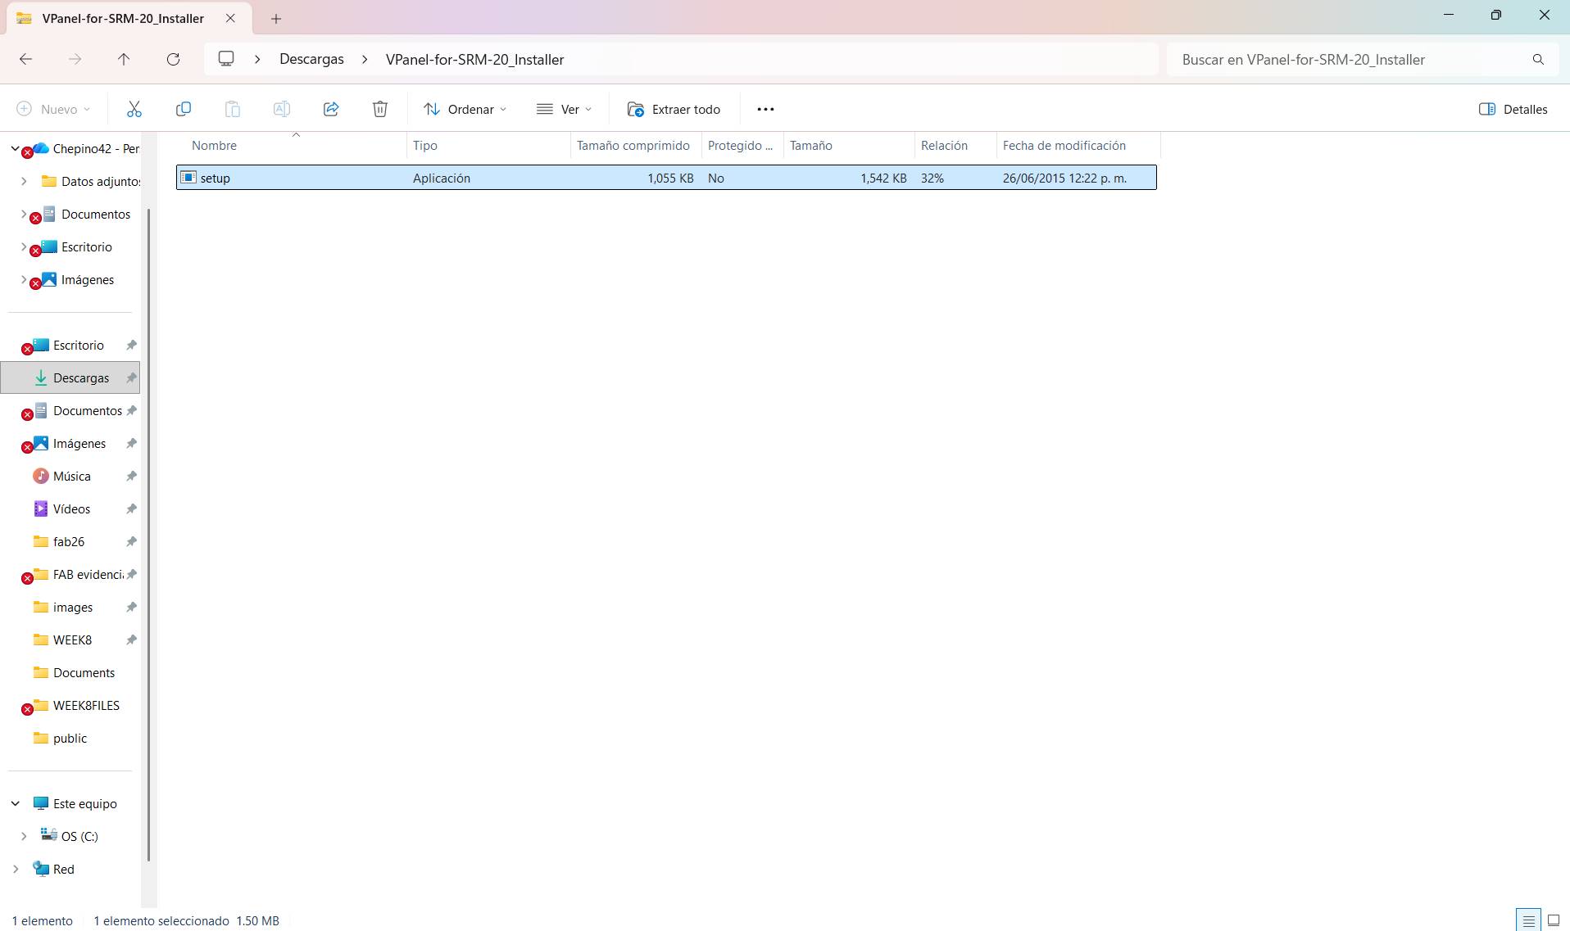Viewport: 1570px width, 931px height.
Task: Click the Paste icon in the toolbar
Action: [x=233, y=109]
